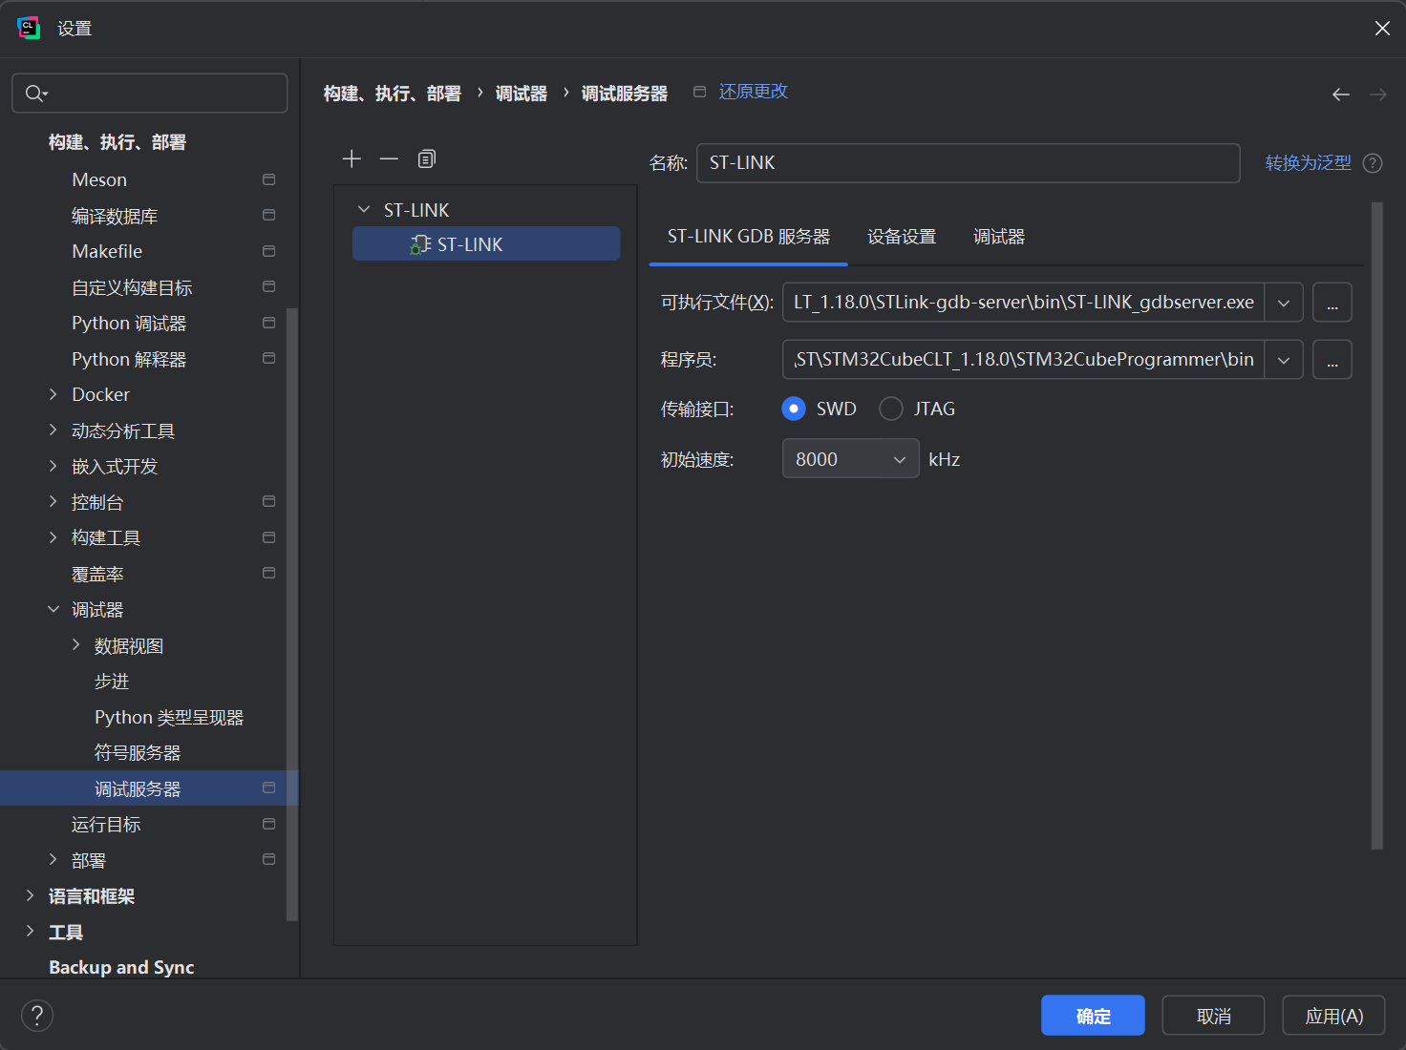
Task: Expand the Docker settings node
Action: (x=53, y=394)
